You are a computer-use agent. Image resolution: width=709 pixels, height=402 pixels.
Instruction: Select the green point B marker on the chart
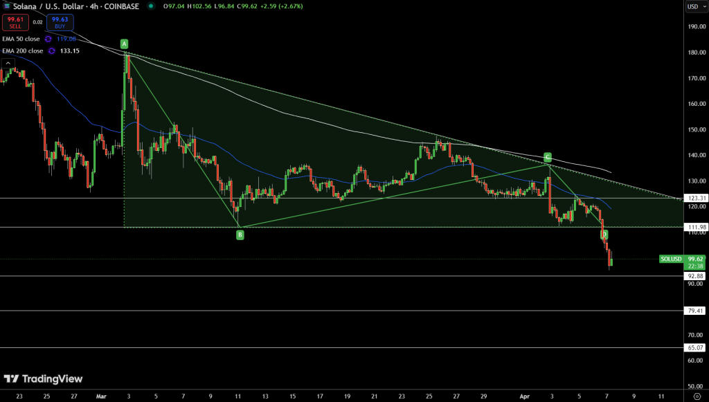(x=240, y=235)
